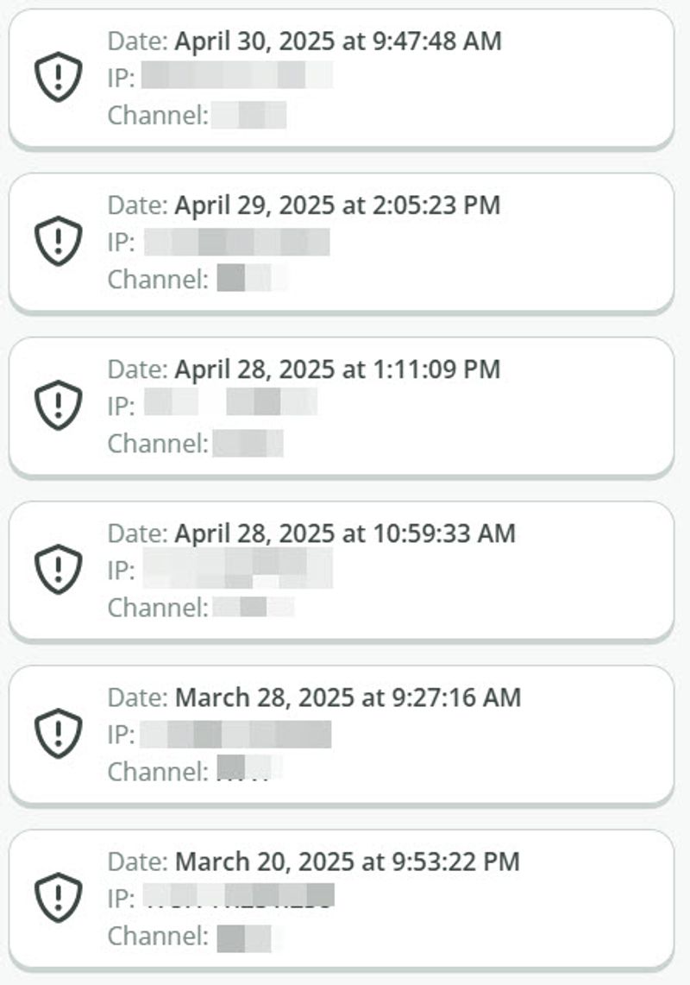Open the March 20, 2025 at 9:53:22 PM card

tap(342, 899)
